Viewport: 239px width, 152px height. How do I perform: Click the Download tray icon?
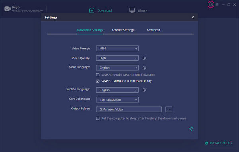tap(92, 10)
